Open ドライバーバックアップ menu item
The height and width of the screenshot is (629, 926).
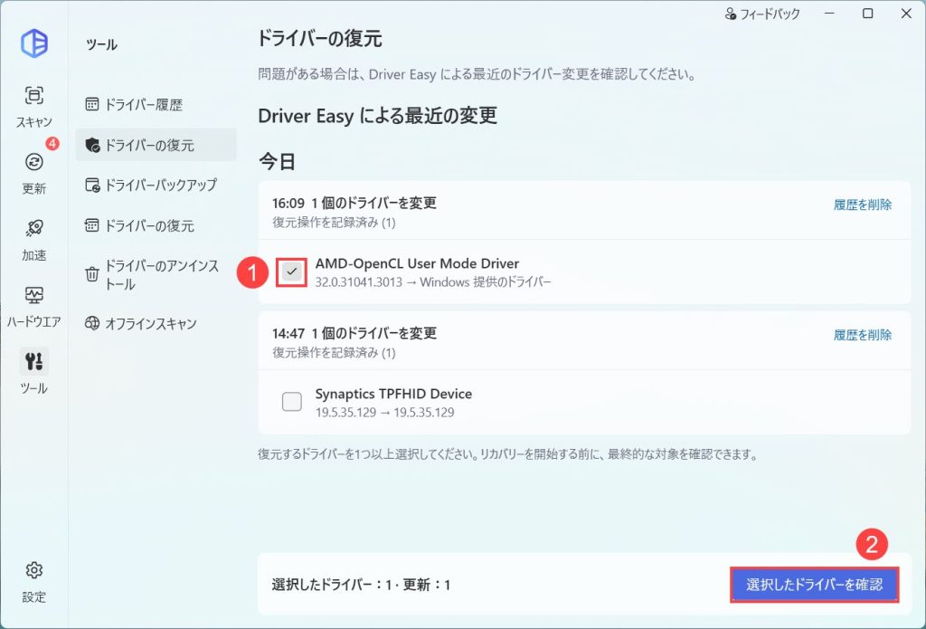click(156, 185)
